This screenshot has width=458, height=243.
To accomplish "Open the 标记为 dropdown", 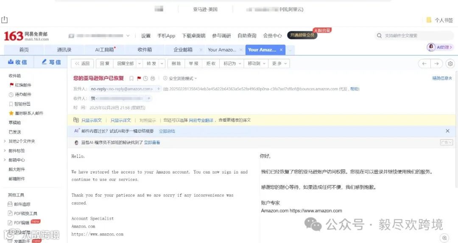I will point(232,63).
